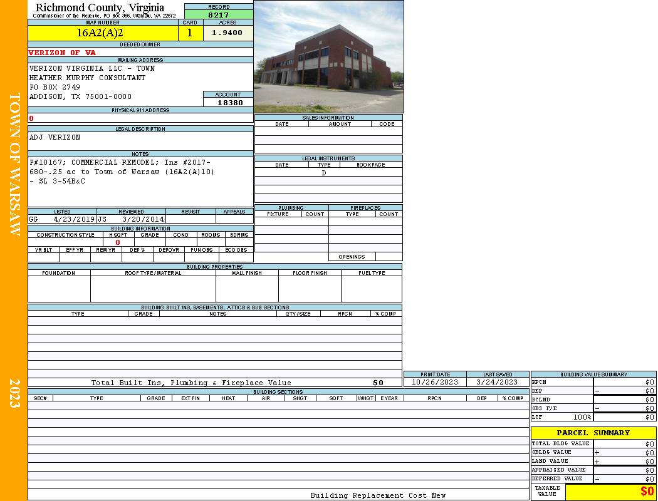Click the Building Properties header
The height and width of the screenshot is (501, 658).
click(215, 267)
